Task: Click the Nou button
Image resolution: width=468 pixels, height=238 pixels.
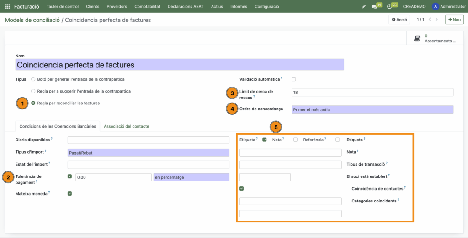Action: pos(454,20)
